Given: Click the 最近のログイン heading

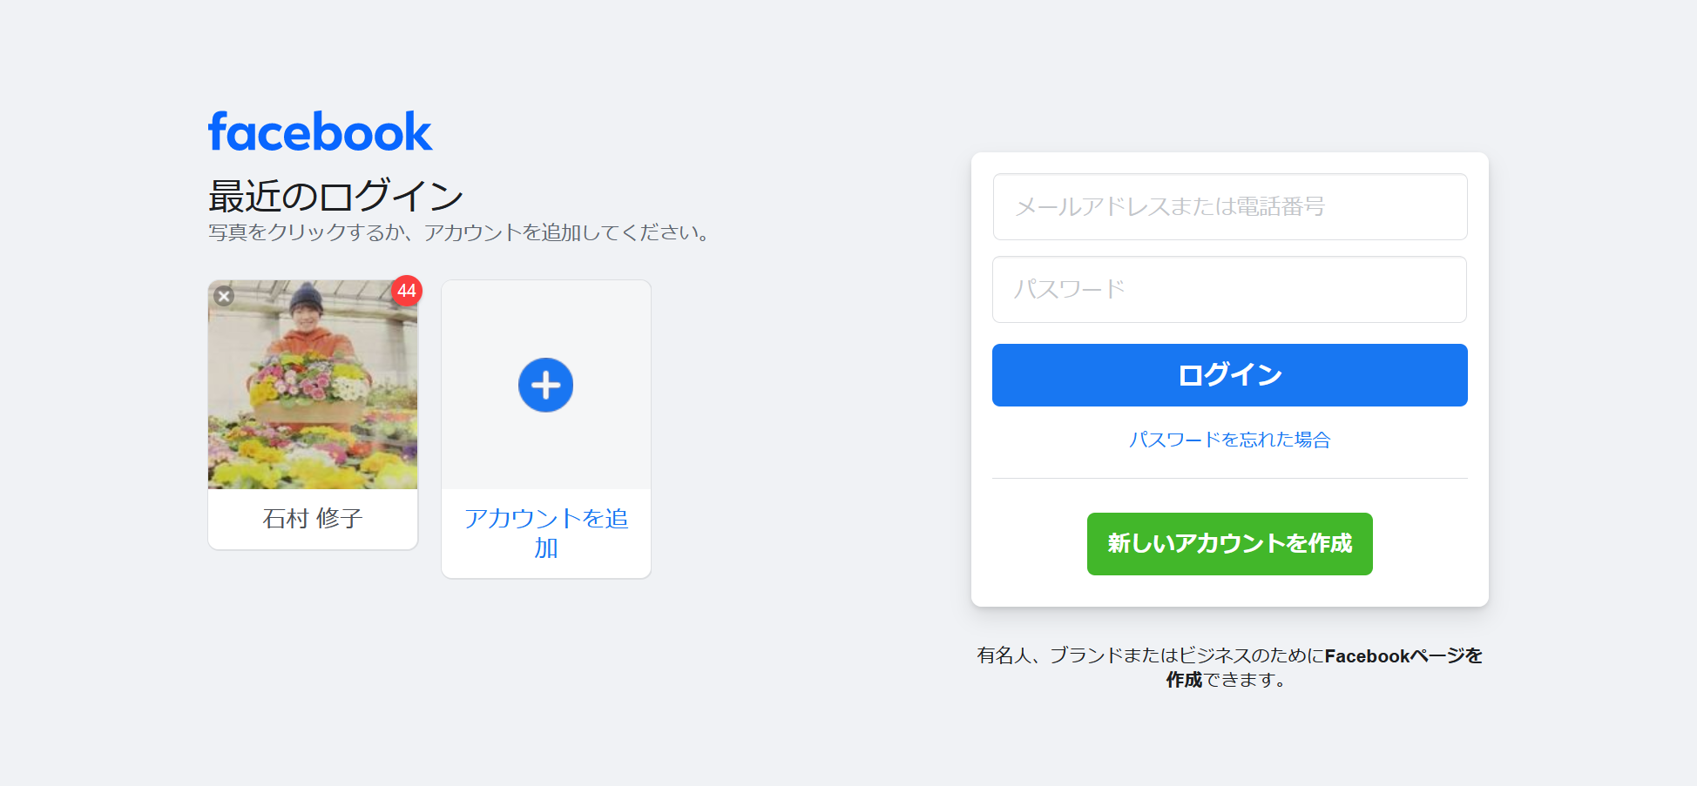Looking at the screenshot, I should tap(335, 196).
